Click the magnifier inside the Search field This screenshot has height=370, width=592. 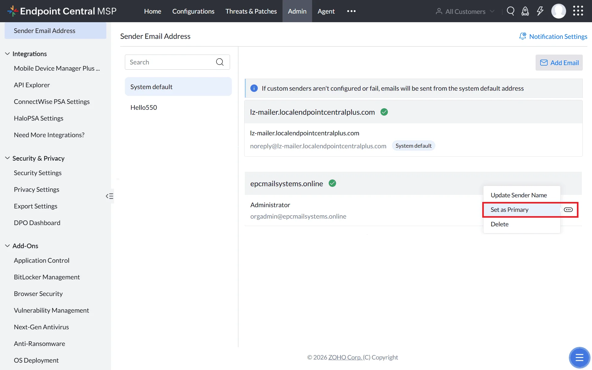220,62
